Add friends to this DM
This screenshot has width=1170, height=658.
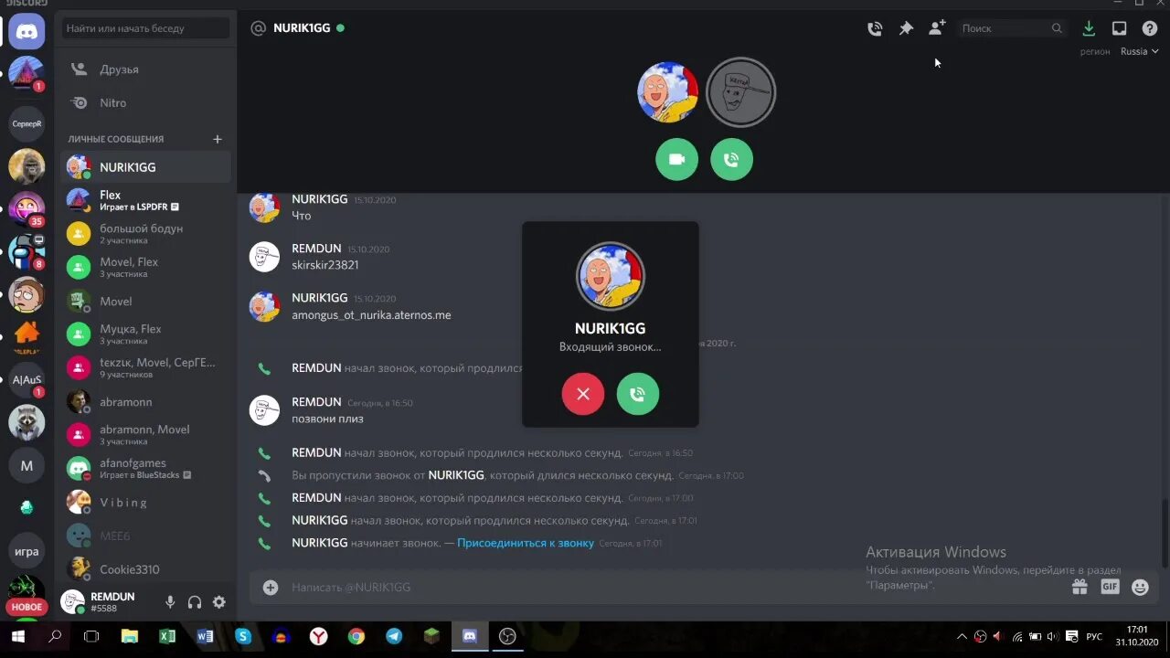[x=937, y=28]
